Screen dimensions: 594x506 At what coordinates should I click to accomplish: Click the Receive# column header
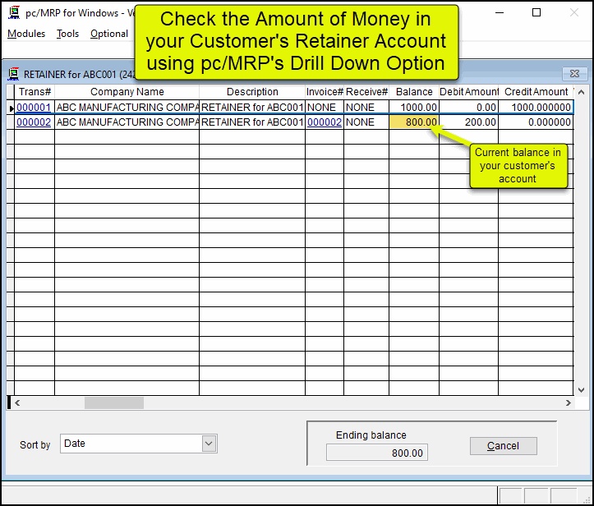(x=366, y=92)
